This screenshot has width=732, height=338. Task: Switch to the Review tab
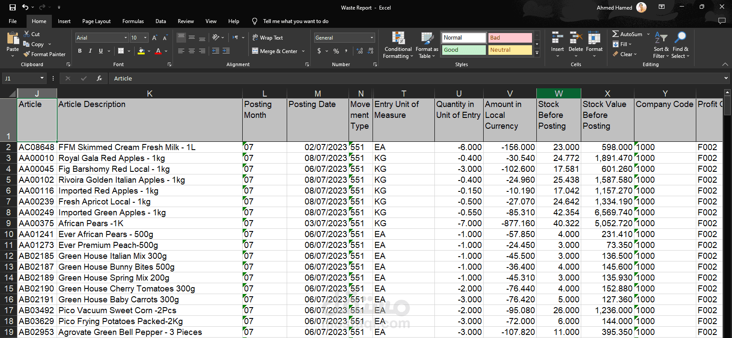tap(186, 21)
